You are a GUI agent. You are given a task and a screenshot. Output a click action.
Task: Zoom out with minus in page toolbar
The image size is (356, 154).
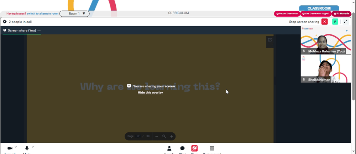[x=156, y=136]
